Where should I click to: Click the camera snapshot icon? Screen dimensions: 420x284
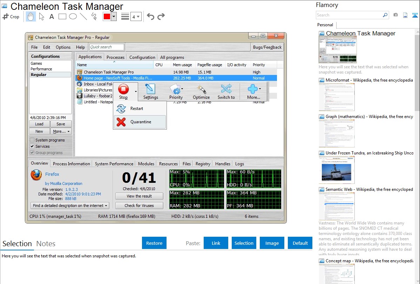click(395, 15)
